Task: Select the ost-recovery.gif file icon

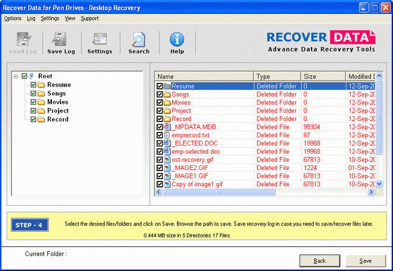Action: [x=167, y=160]
